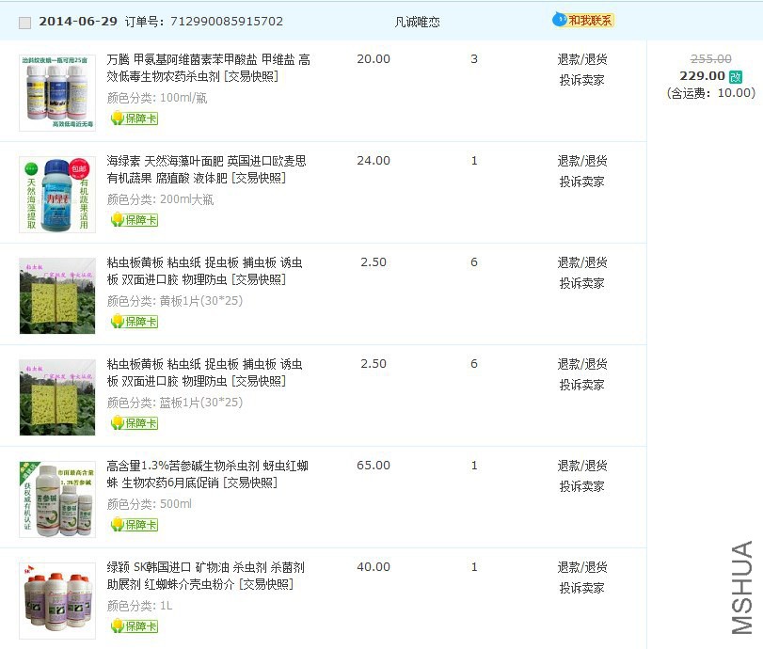
Task: Request 退款/退货 for 蓝板 sticky board
Action: 581,364
